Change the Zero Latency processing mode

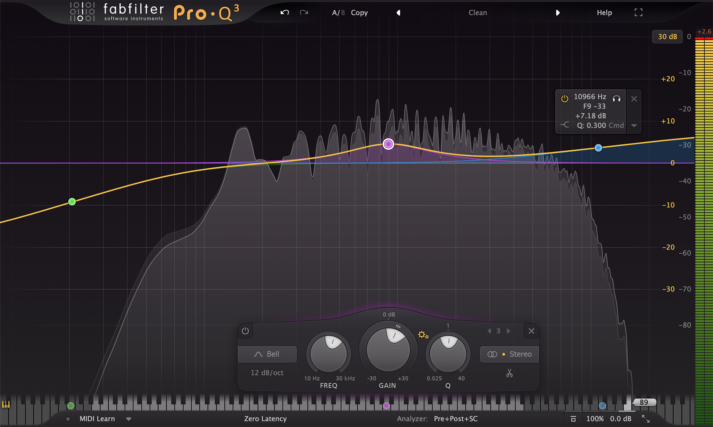coord(265,419)
